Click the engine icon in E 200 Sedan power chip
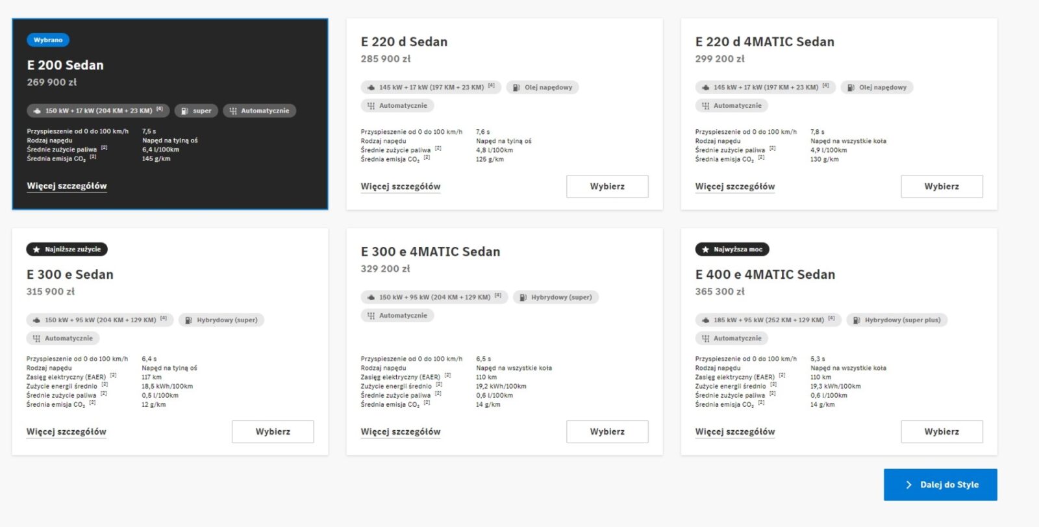This screenshot has width=1039, height=527. tap(37, 111)
